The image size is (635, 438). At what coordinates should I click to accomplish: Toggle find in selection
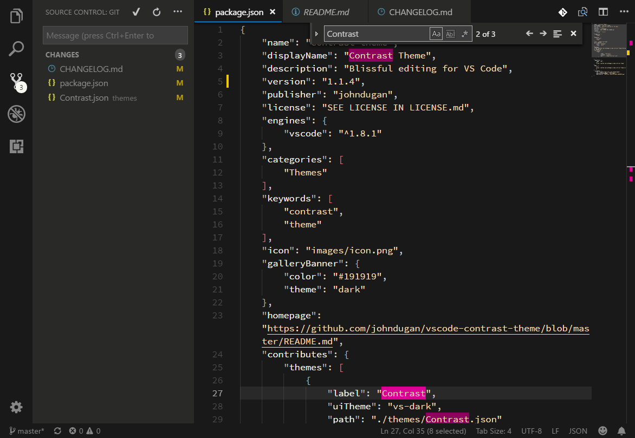tap(557, 34)
